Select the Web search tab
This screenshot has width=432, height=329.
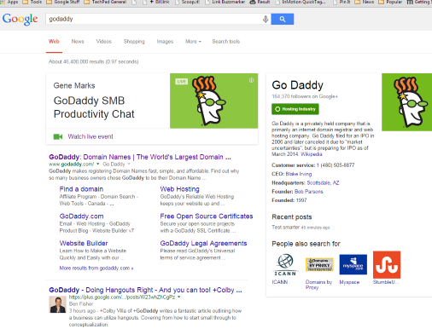(x=54, y=42)
